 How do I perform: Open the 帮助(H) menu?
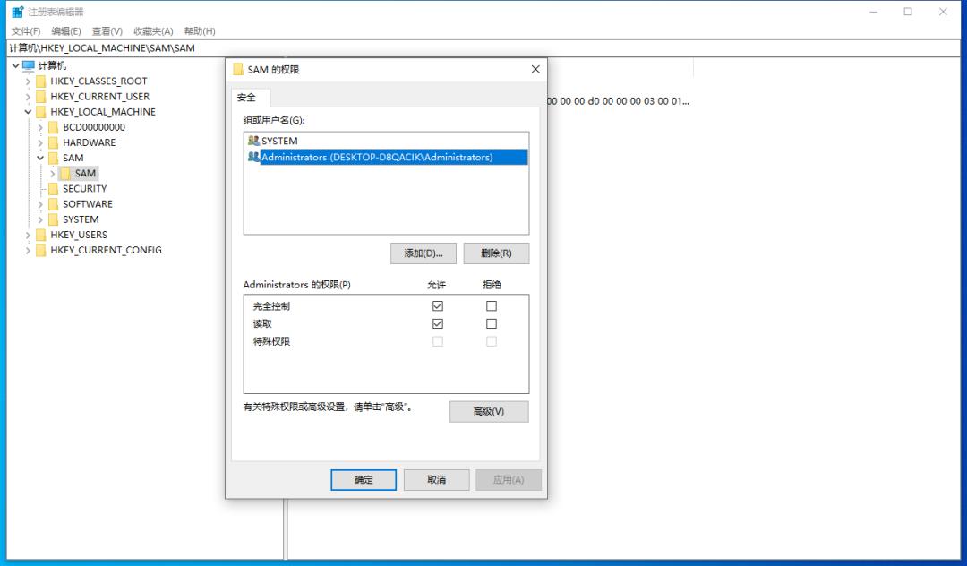click(200, 30)
